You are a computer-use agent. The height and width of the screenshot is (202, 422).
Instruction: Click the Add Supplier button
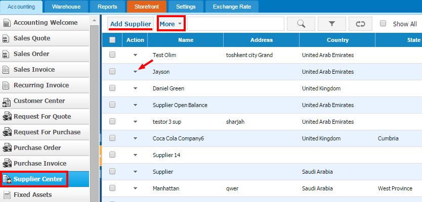(131, 24)
